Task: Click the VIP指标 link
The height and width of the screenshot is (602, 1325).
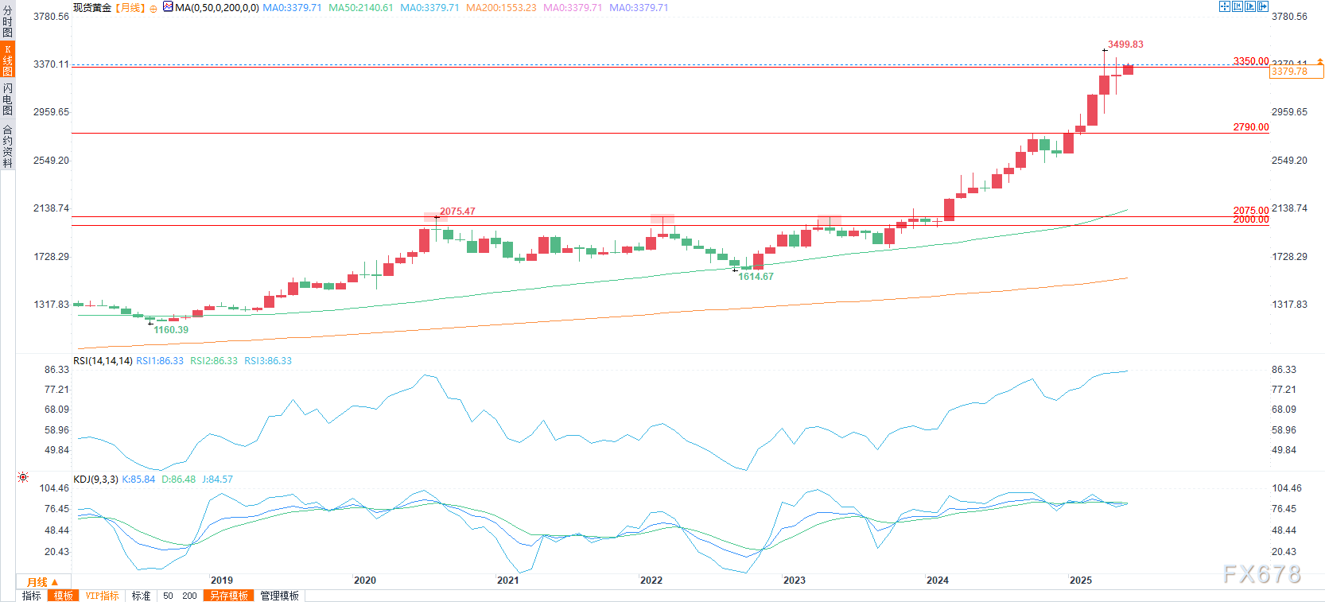Action: point(102,596)
